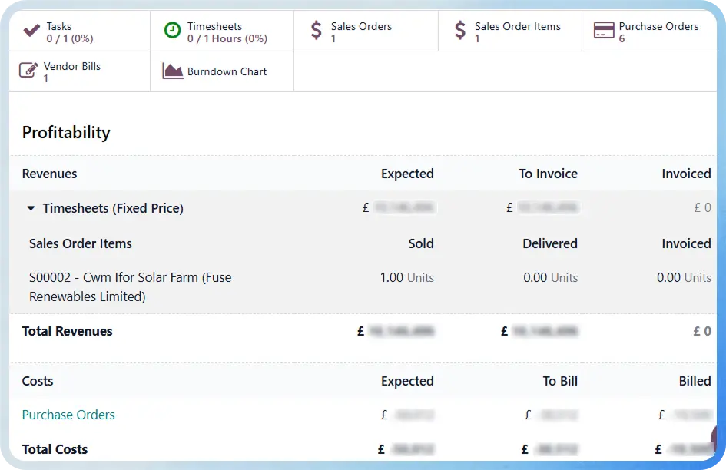
Task: Open the Sales Orders stat label
Action: coord(361,26)
